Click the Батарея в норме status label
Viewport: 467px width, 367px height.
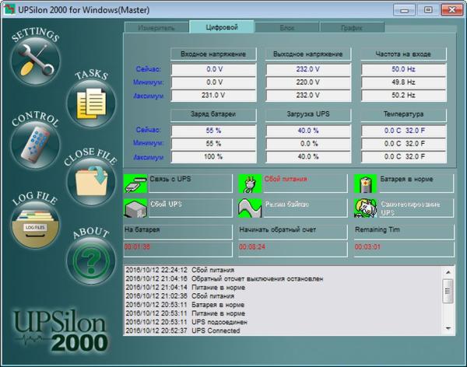406,179
